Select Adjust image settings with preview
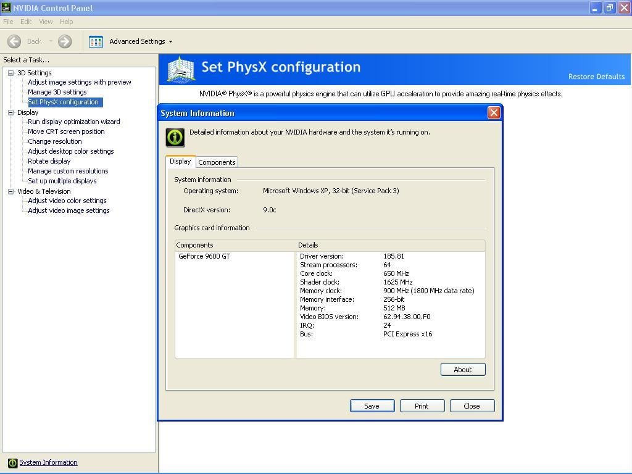Viewport: 632px width, 474px height. pyautogui.click(x=80, y=82)
